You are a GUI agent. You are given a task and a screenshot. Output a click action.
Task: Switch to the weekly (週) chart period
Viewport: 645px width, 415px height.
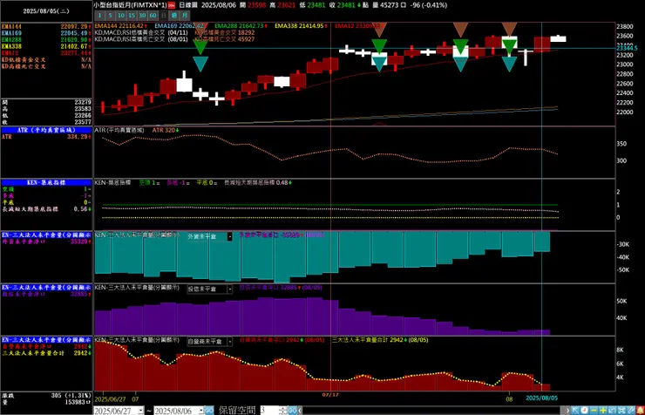[174, 15]
